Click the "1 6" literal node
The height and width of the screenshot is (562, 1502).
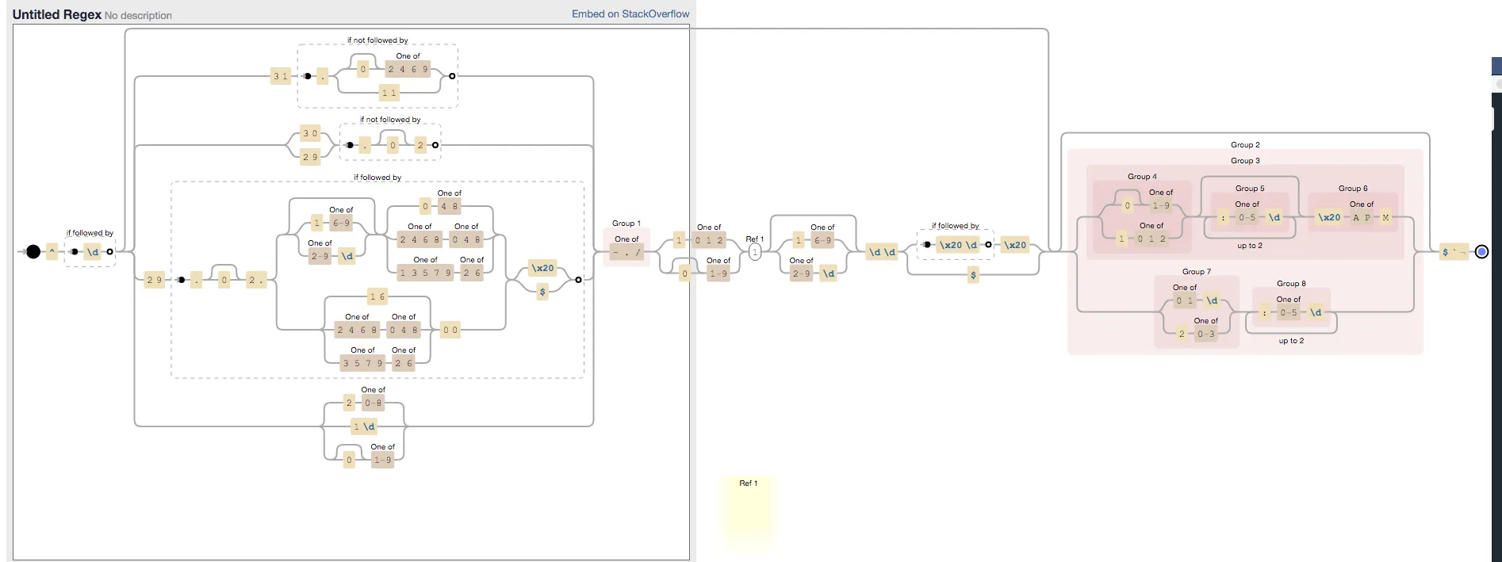377,296
